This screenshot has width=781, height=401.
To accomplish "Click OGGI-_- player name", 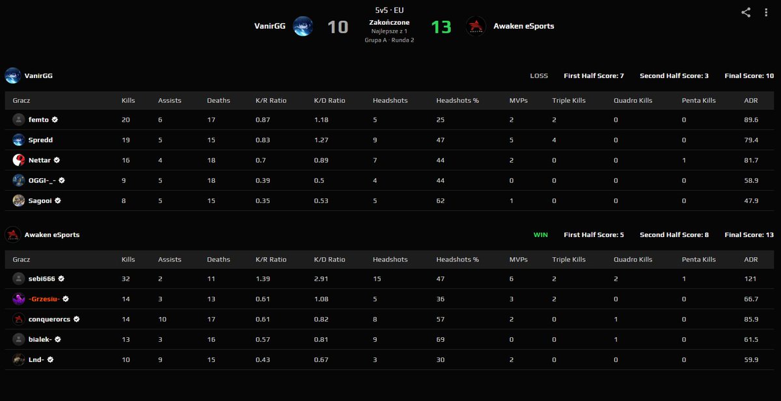I will pos(42,180).
